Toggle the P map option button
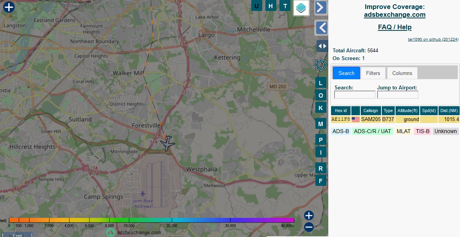 (x=320, y=140)
